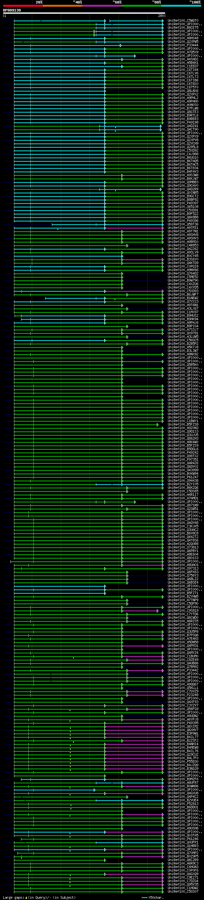Click the cyan ~100% identity legend bar
204x900 pixels.
coord(181,6)
